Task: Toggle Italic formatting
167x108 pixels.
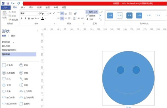Action: point(25,19)
